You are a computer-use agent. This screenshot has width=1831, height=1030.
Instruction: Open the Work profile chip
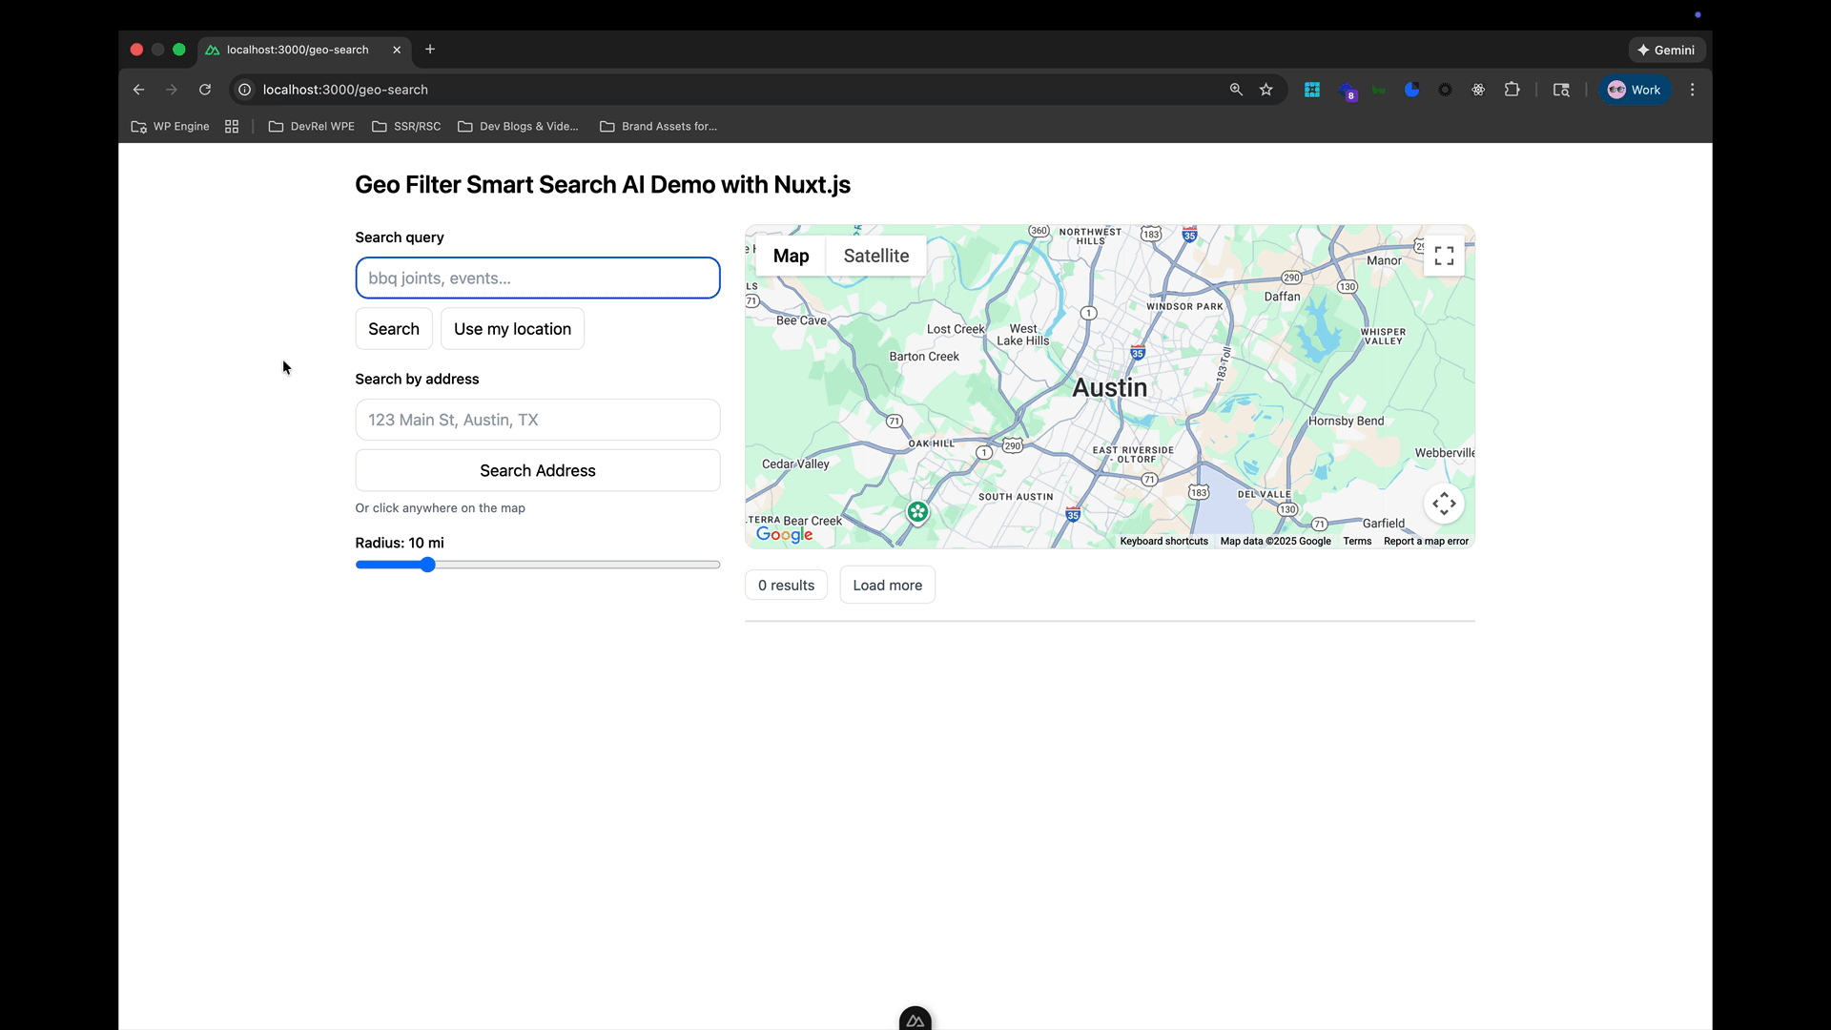[x=1635, y=90]
